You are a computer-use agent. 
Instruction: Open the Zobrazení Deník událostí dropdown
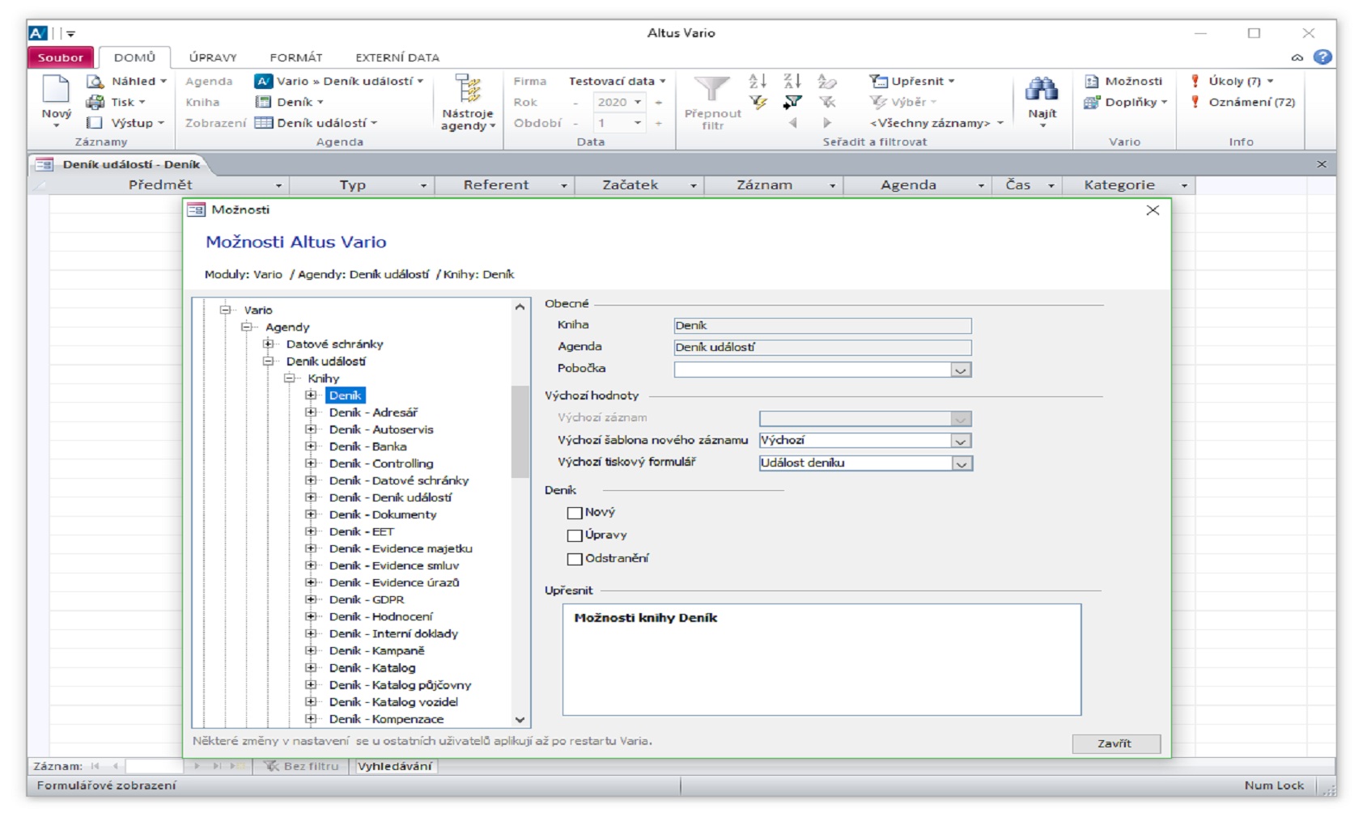point(316,123)
